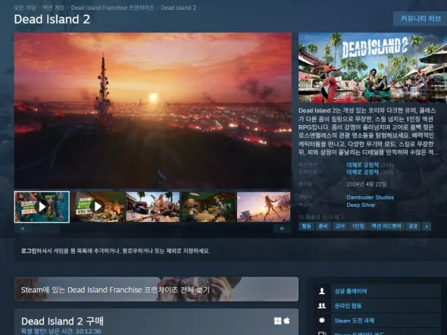447x335 pixels.
Task: Click the 특별 할인 countdown timer text
Action: [61, 331]
